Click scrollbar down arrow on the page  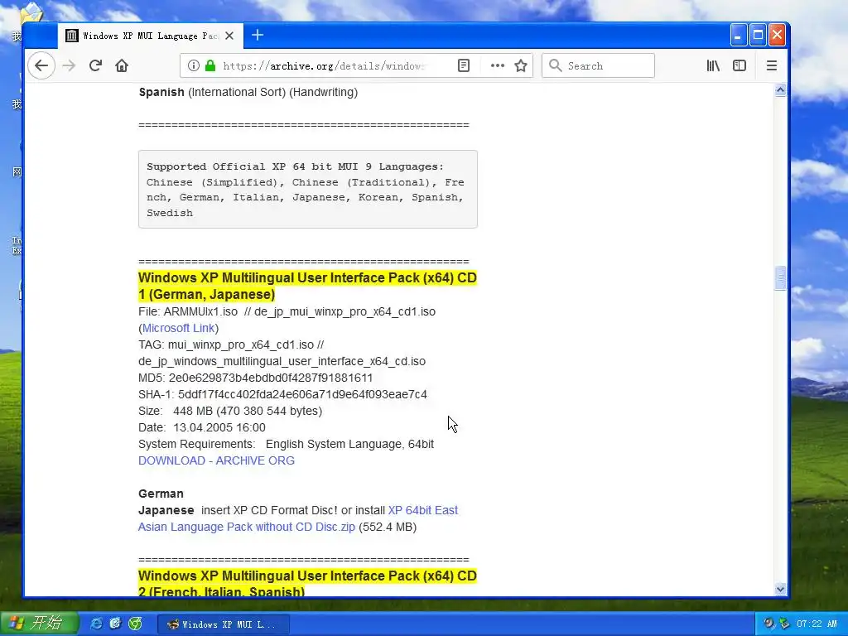click(780, 590)
